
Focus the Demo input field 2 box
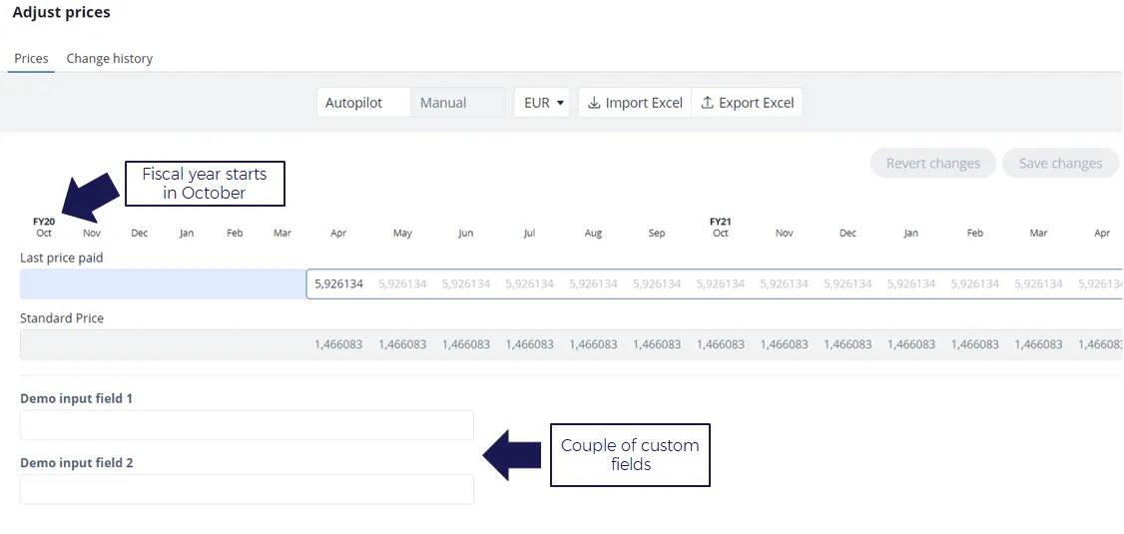[247, 489]
